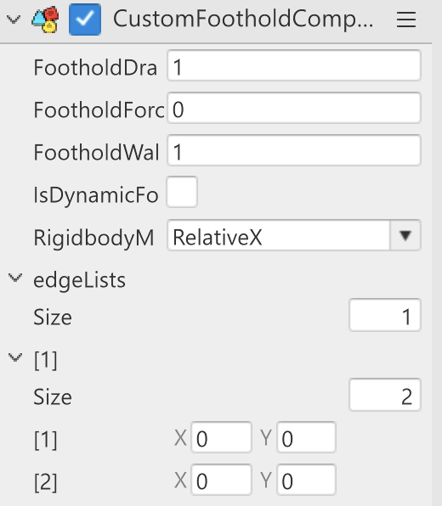Viewport: 442px width, 506px height.
Task: Open the RigidbodyMovementOption dropdown arrow
Action: 405,235
